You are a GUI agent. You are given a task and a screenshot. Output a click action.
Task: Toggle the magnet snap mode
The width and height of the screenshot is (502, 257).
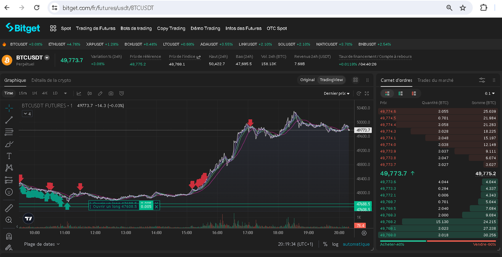tap(9, 236)
